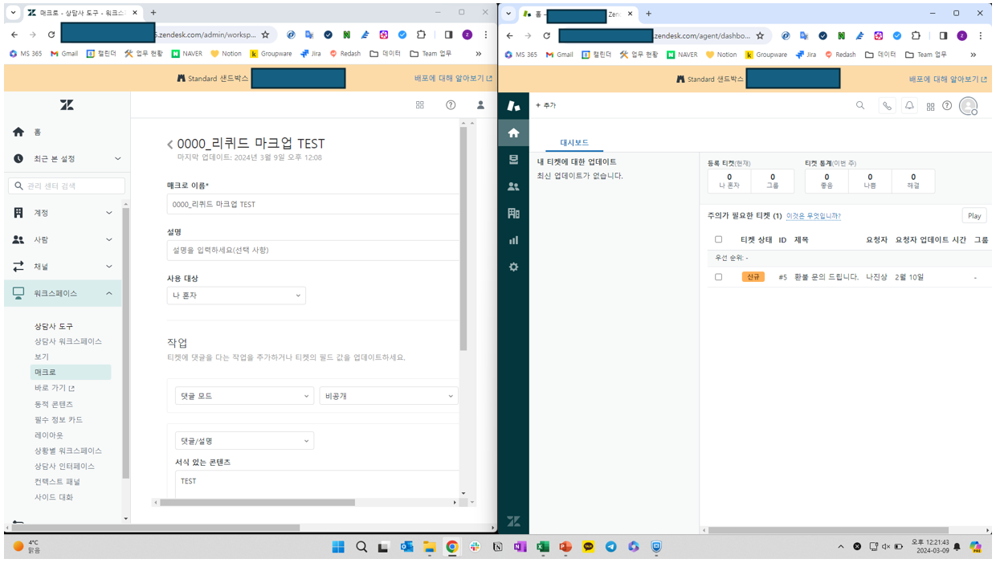Click the notification bell in the agent workspace
996x563 pixels.
pyautogui.click(x=909, y=105)
